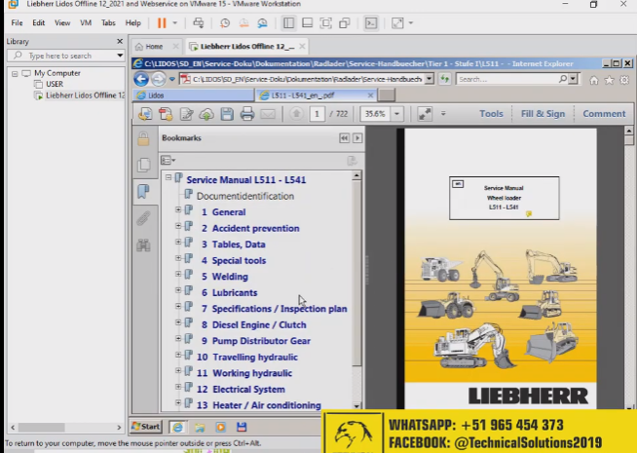Open the Bookmarks panel icon in sidebar
This screenshot has width=637, height=453.
coord(143,191)
